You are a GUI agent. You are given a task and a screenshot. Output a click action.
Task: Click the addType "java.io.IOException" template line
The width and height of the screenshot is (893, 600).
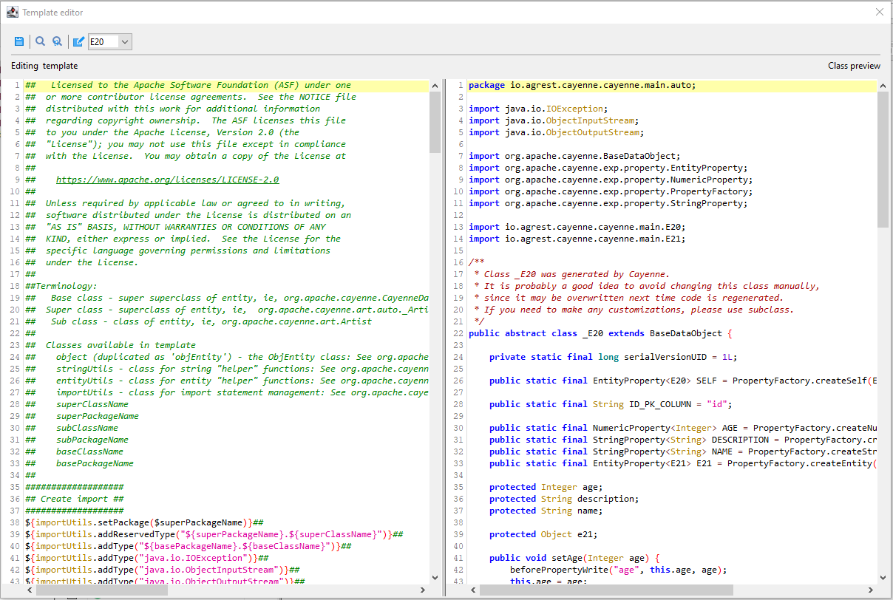click(x=146, y=558)
